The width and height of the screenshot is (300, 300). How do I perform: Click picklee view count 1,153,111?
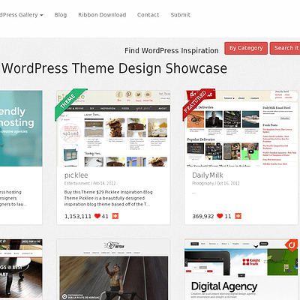(x=78, y=216)
